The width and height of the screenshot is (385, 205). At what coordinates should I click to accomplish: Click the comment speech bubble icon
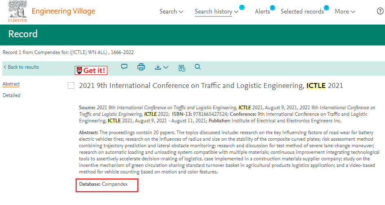(x=124, y=67)
